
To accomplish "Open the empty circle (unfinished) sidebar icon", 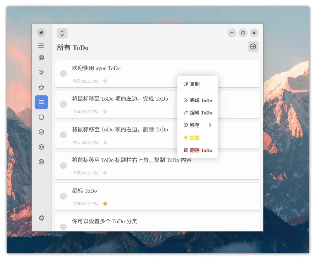I will [41, 117].
